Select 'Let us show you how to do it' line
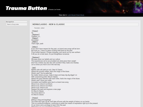Viewport: 143px width, 107px height. click(46, 65)
